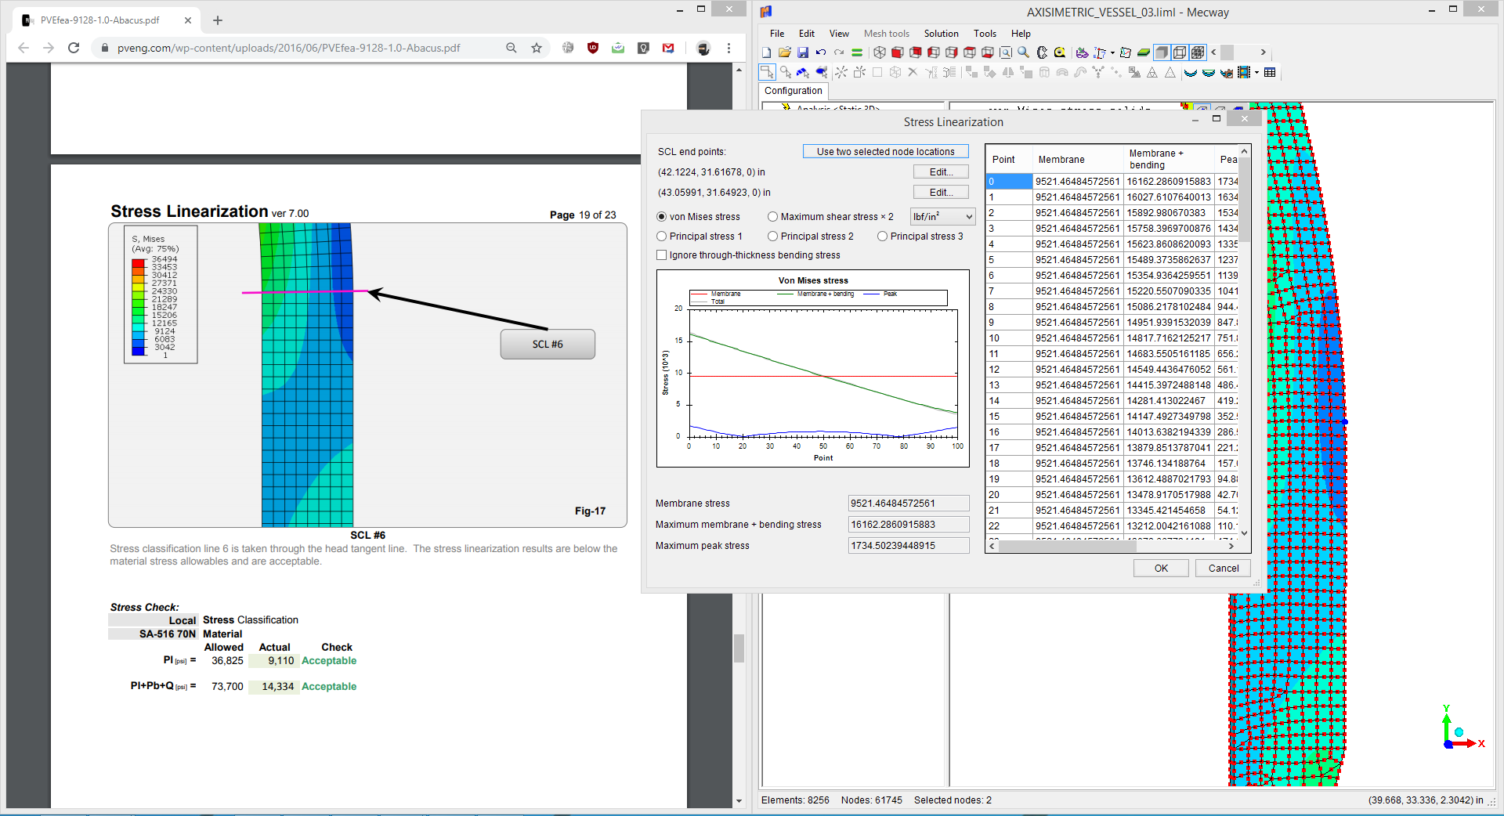Open the File menu in Mecway
Image resolution: width=1504 pixels, height=816 pixels.
777,34
